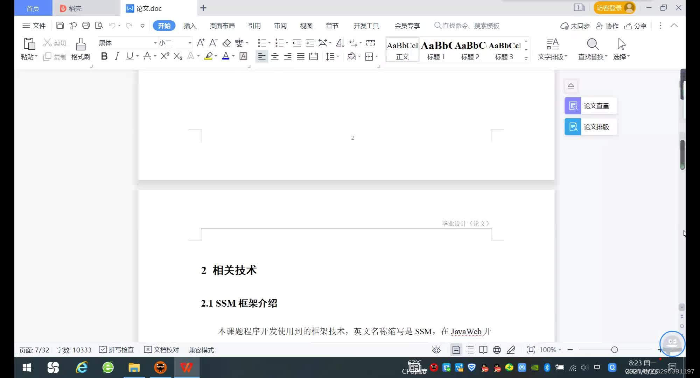
Task: Click the Save icon in quick toolbar
Action: coord(60,26)
